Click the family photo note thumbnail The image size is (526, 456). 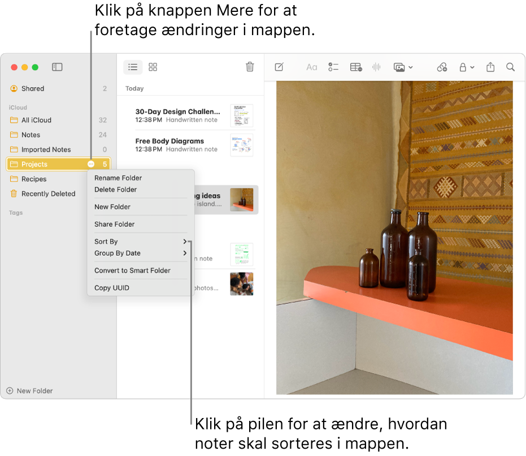pyautogui.click(x=242, y=284)
